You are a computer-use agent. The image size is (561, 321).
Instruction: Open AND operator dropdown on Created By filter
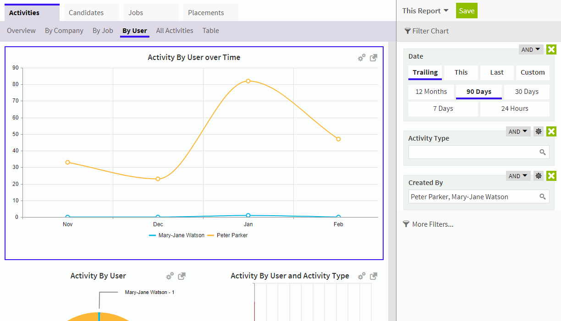tap(518, 176)
